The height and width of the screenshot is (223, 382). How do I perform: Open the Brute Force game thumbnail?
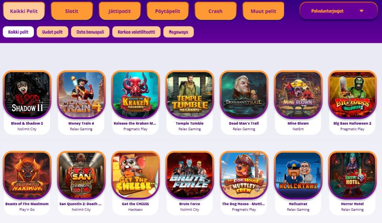click(x=190, y=175)
